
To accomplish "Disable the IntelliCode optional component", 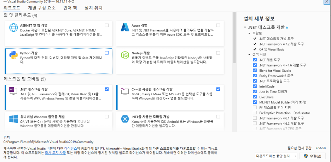I will tap(255, 86).
